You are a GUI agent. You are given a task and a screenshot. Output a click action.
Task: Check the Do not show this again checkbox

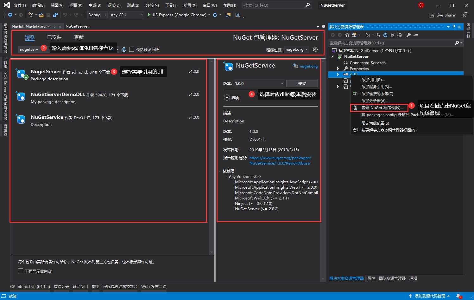coord(21,271)
